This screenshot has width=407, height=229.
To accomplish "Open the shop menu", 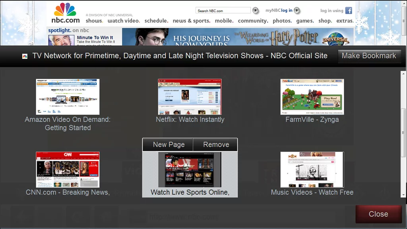I will click(x=325, y=21).
